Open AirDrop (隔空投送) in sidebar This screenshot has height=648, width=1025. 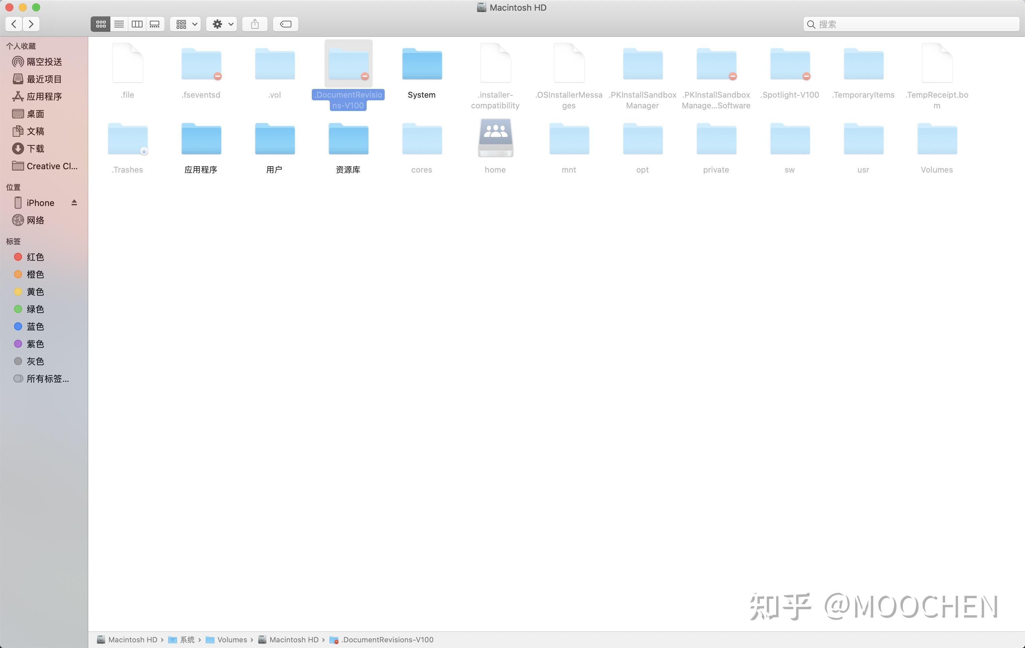point(44,62)
